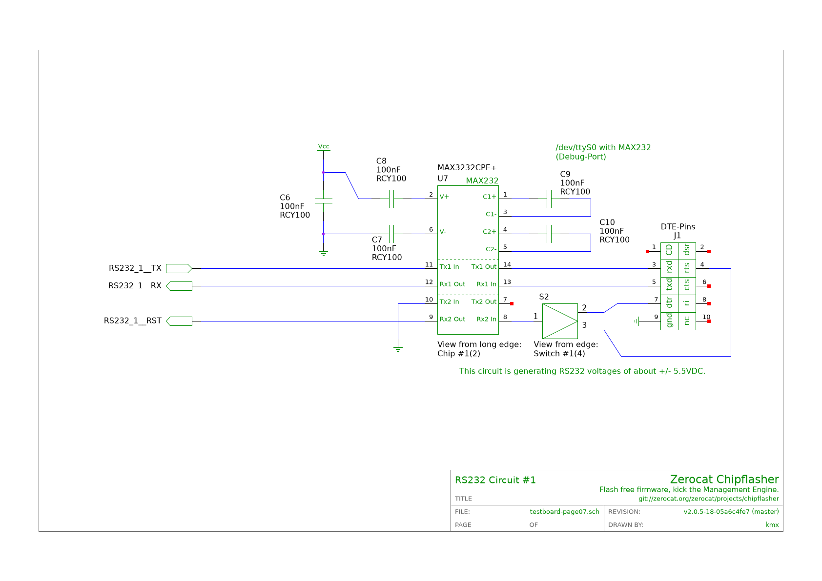Click the red endpoint at J1 ri pin 8
Image resolution: width=822 pixels, height=581 pixels.
point(709,304)
